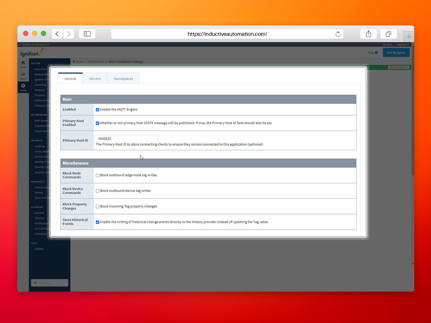Click the Get Designer button
Image resolution: width=431 pixels, height=323 pixels.
pos(396,53)
